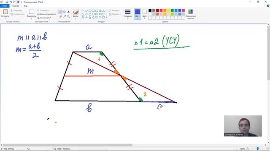
Task: Click the Copy (Копировать) button
Action: tap(17, 14)
